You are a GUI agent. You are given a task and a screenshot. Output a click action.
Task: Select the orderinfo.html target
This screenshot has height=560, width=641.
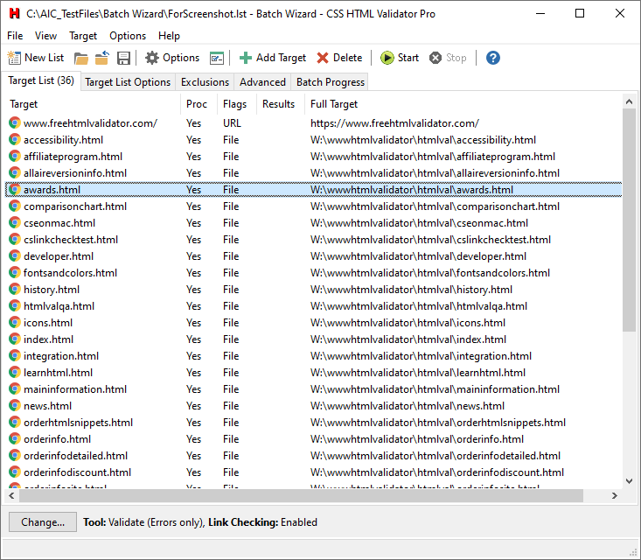pos(314,439)
